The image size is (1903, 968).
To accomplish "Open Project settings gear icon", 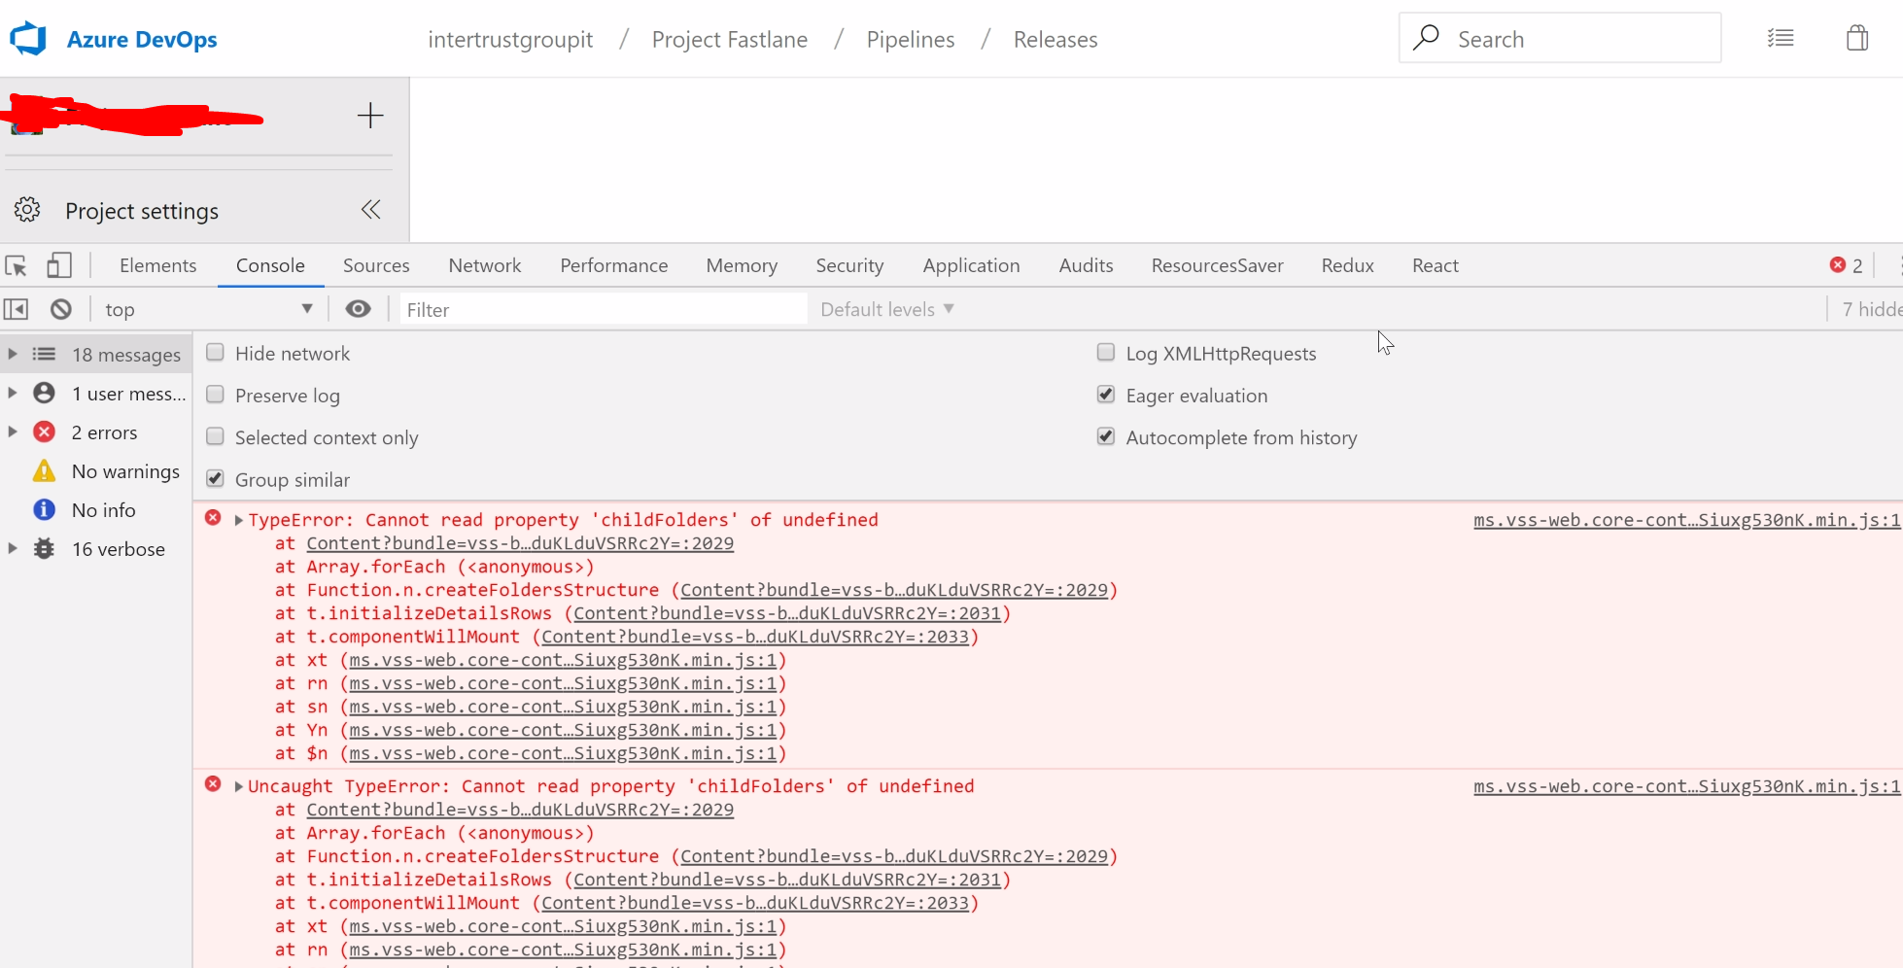I will 27,210.
